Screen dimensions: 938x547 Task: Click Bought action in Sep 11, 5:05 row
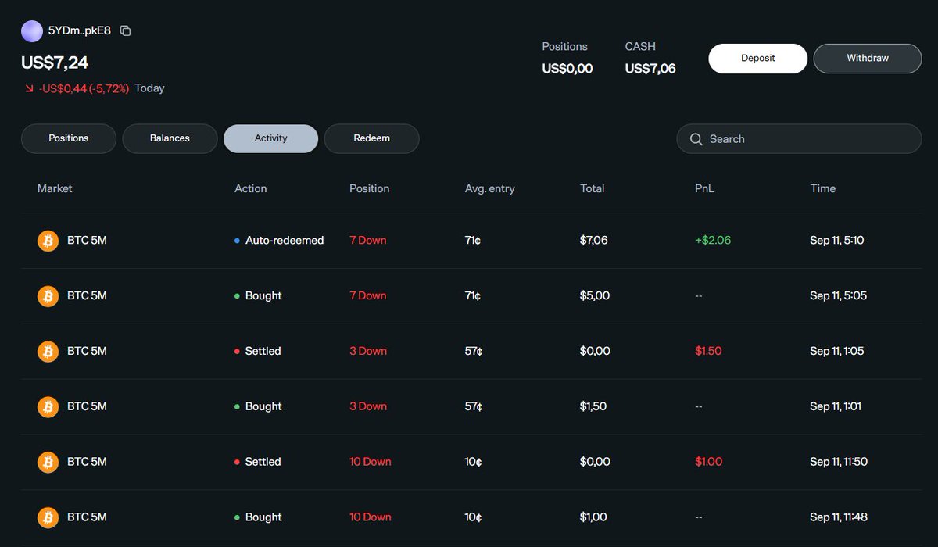263,296
